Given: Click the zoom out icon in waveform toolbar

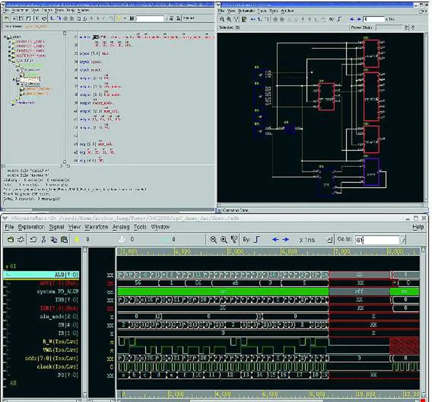Looking at the screenshot, I should click(x=213, y=240).
